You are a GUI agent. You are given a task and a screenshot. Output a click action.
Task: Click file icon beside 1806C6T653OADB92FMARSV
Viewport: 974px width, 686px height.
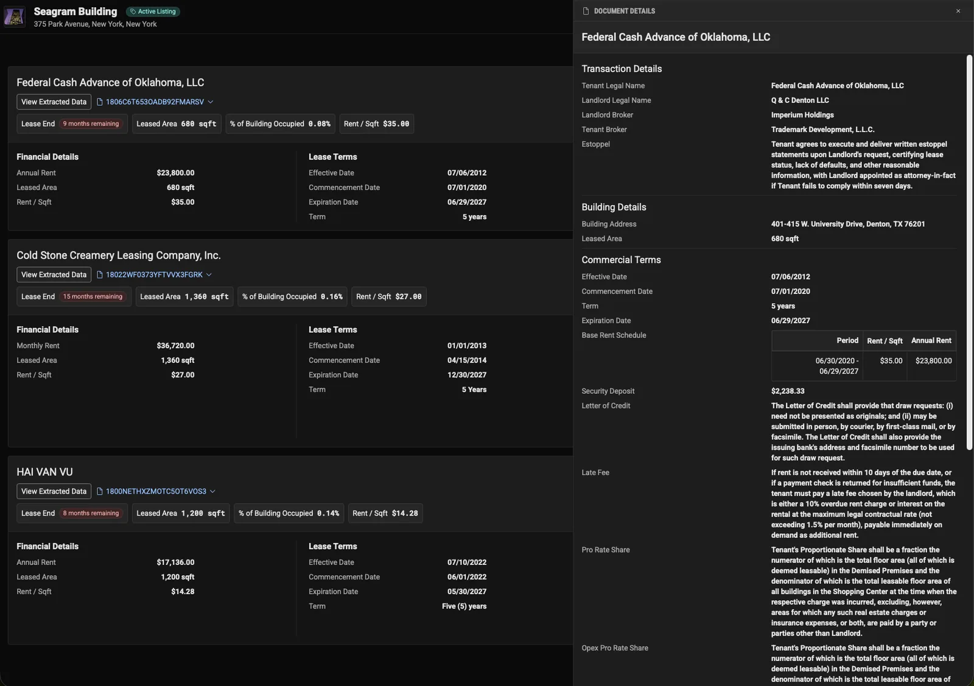click(x=100, y=102)
